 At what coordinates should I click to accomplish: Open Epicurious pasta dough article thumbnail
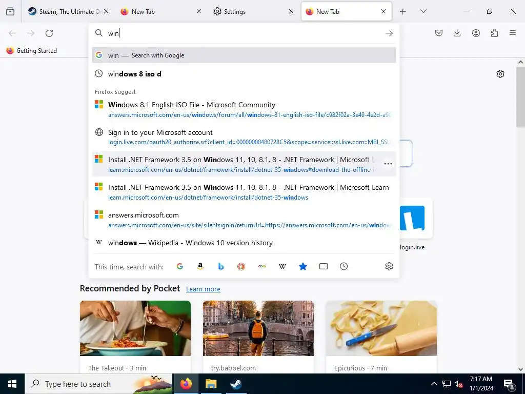pos(381,328)
